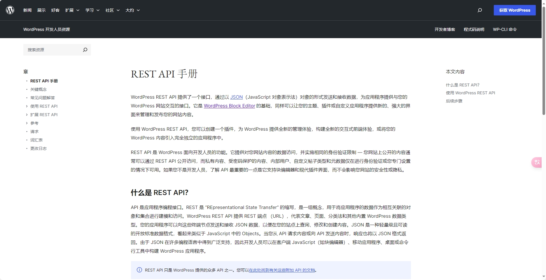Click the 本文内容 sidebar heading
546x280 pixels.
(x=455, y=72)
